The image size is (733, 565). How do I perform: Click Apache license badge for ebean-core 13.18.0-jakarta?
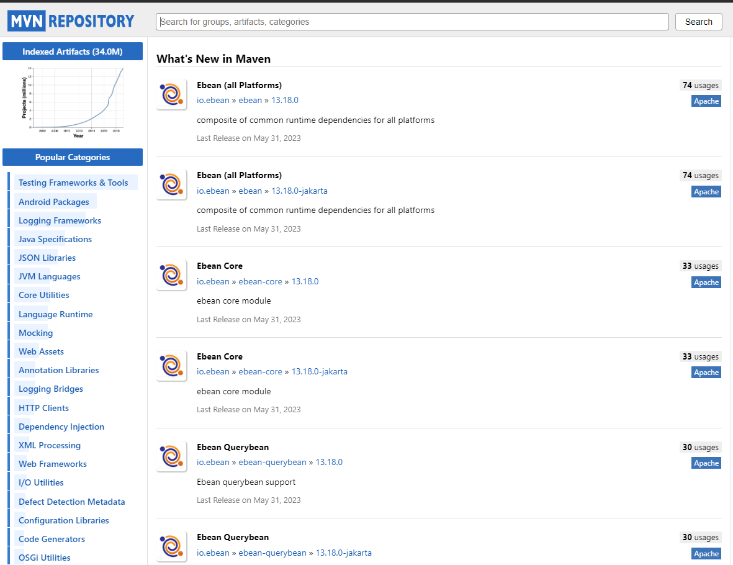706,373
